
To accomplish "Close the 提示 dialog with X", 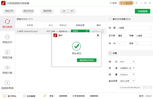I will [98, 35].
